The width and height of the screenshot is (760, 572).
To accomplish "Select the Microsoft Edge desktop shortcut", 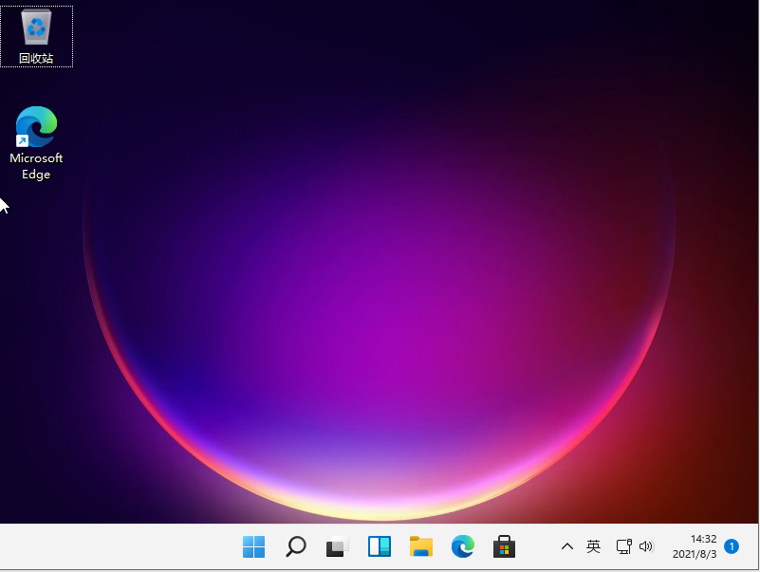I will coord(36,128).
